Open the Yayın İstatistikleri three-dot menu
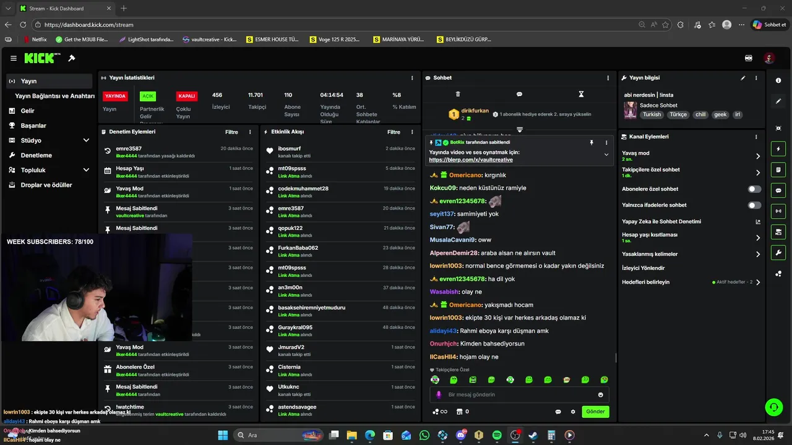The image size is (792, 445). [412, 78]
